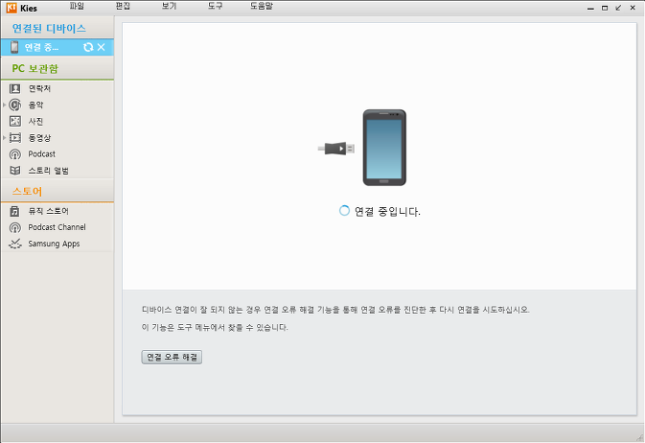Click the Samsung Apps icon
The height and width of the screenshot is (443, 645).
point(15,244)
